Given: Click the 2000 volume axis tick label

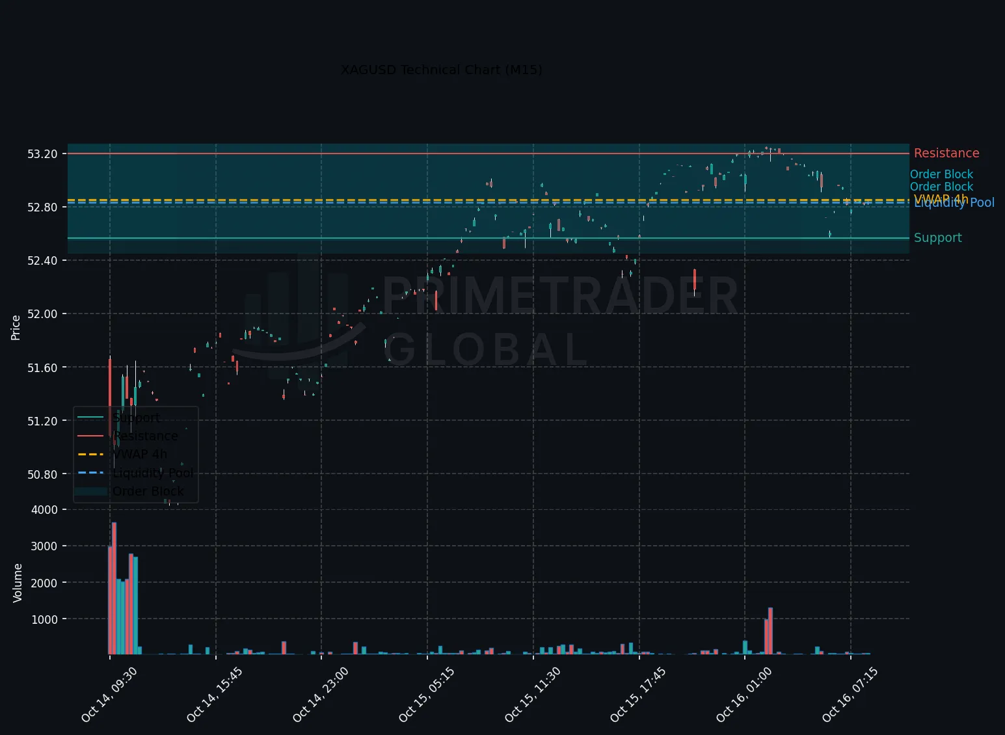Looking at the screenshot, I should 44,583.
